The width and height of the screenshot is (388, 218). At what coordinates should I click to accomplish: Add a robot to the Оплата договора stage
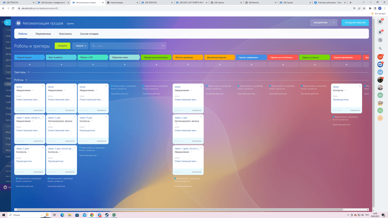[188, 64]
